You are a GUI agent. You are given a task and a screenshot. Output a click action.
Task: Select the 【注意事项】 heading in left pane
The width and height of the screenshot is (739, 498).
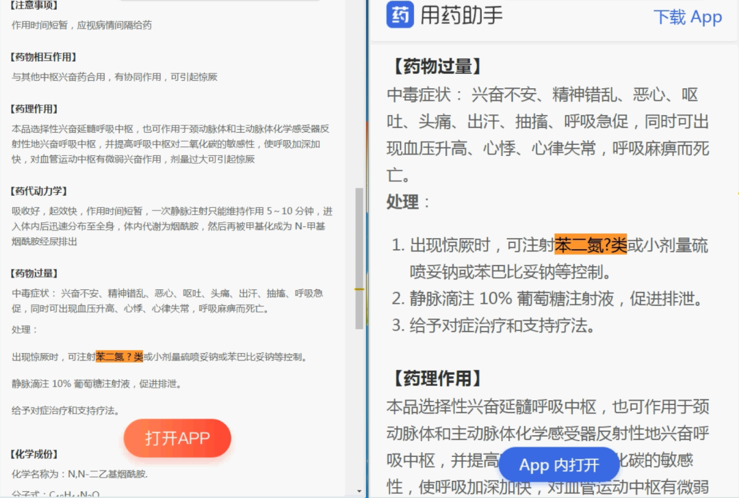34,5
